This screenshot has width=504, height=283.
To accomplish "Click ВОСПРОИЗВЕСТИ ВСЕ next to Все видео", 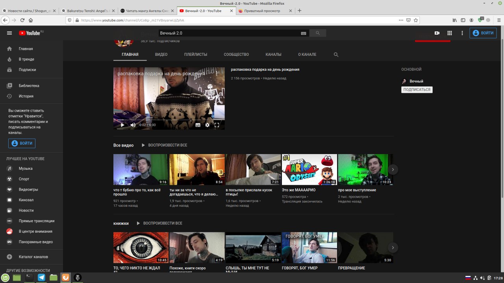I will (x=164, y=145).
